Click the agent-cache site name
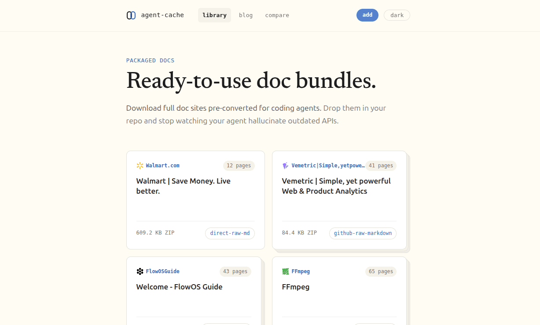 tap(162, 15)
